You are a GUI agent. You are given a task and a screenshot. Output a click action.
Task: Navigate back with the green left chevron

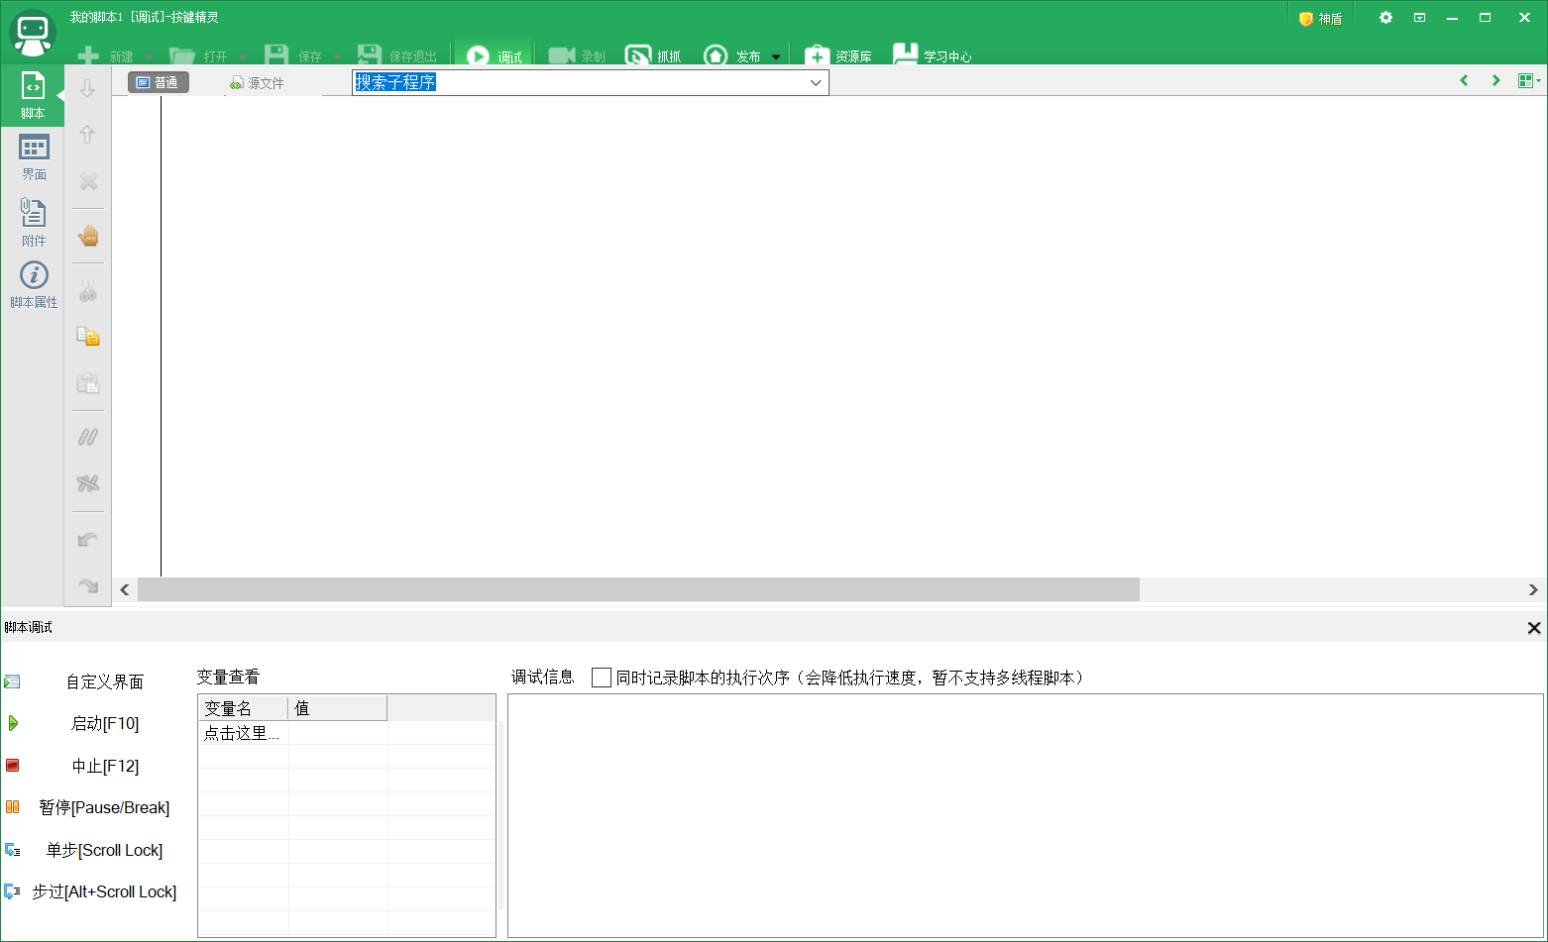pos(1464,81)
